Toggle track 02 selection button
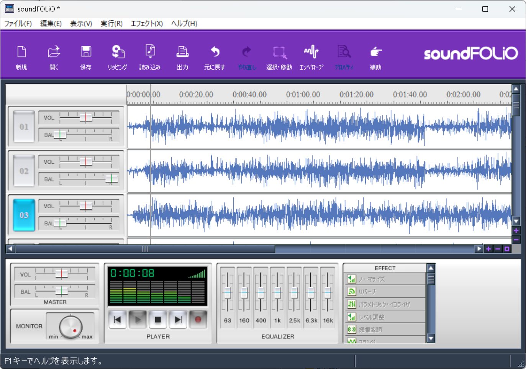The height and width of the screenshot is (369, 526). coord(24,171)
